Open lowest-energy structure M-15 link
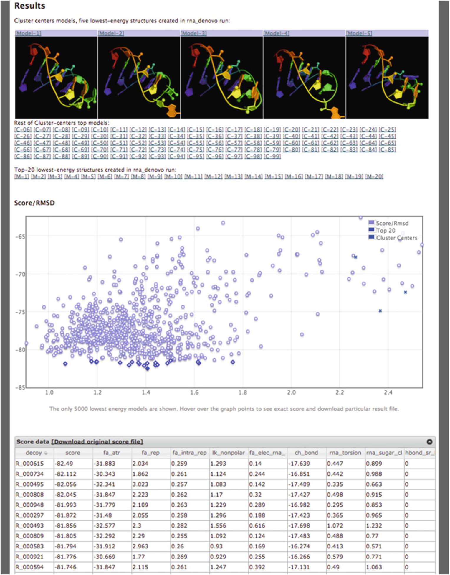The width and height of the screenshot is (450, 575). click(x=274, y=177)
